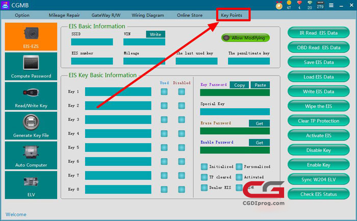Click the VIN input field
The width and height of the screenshot is (357, 221).
(144, 42)
